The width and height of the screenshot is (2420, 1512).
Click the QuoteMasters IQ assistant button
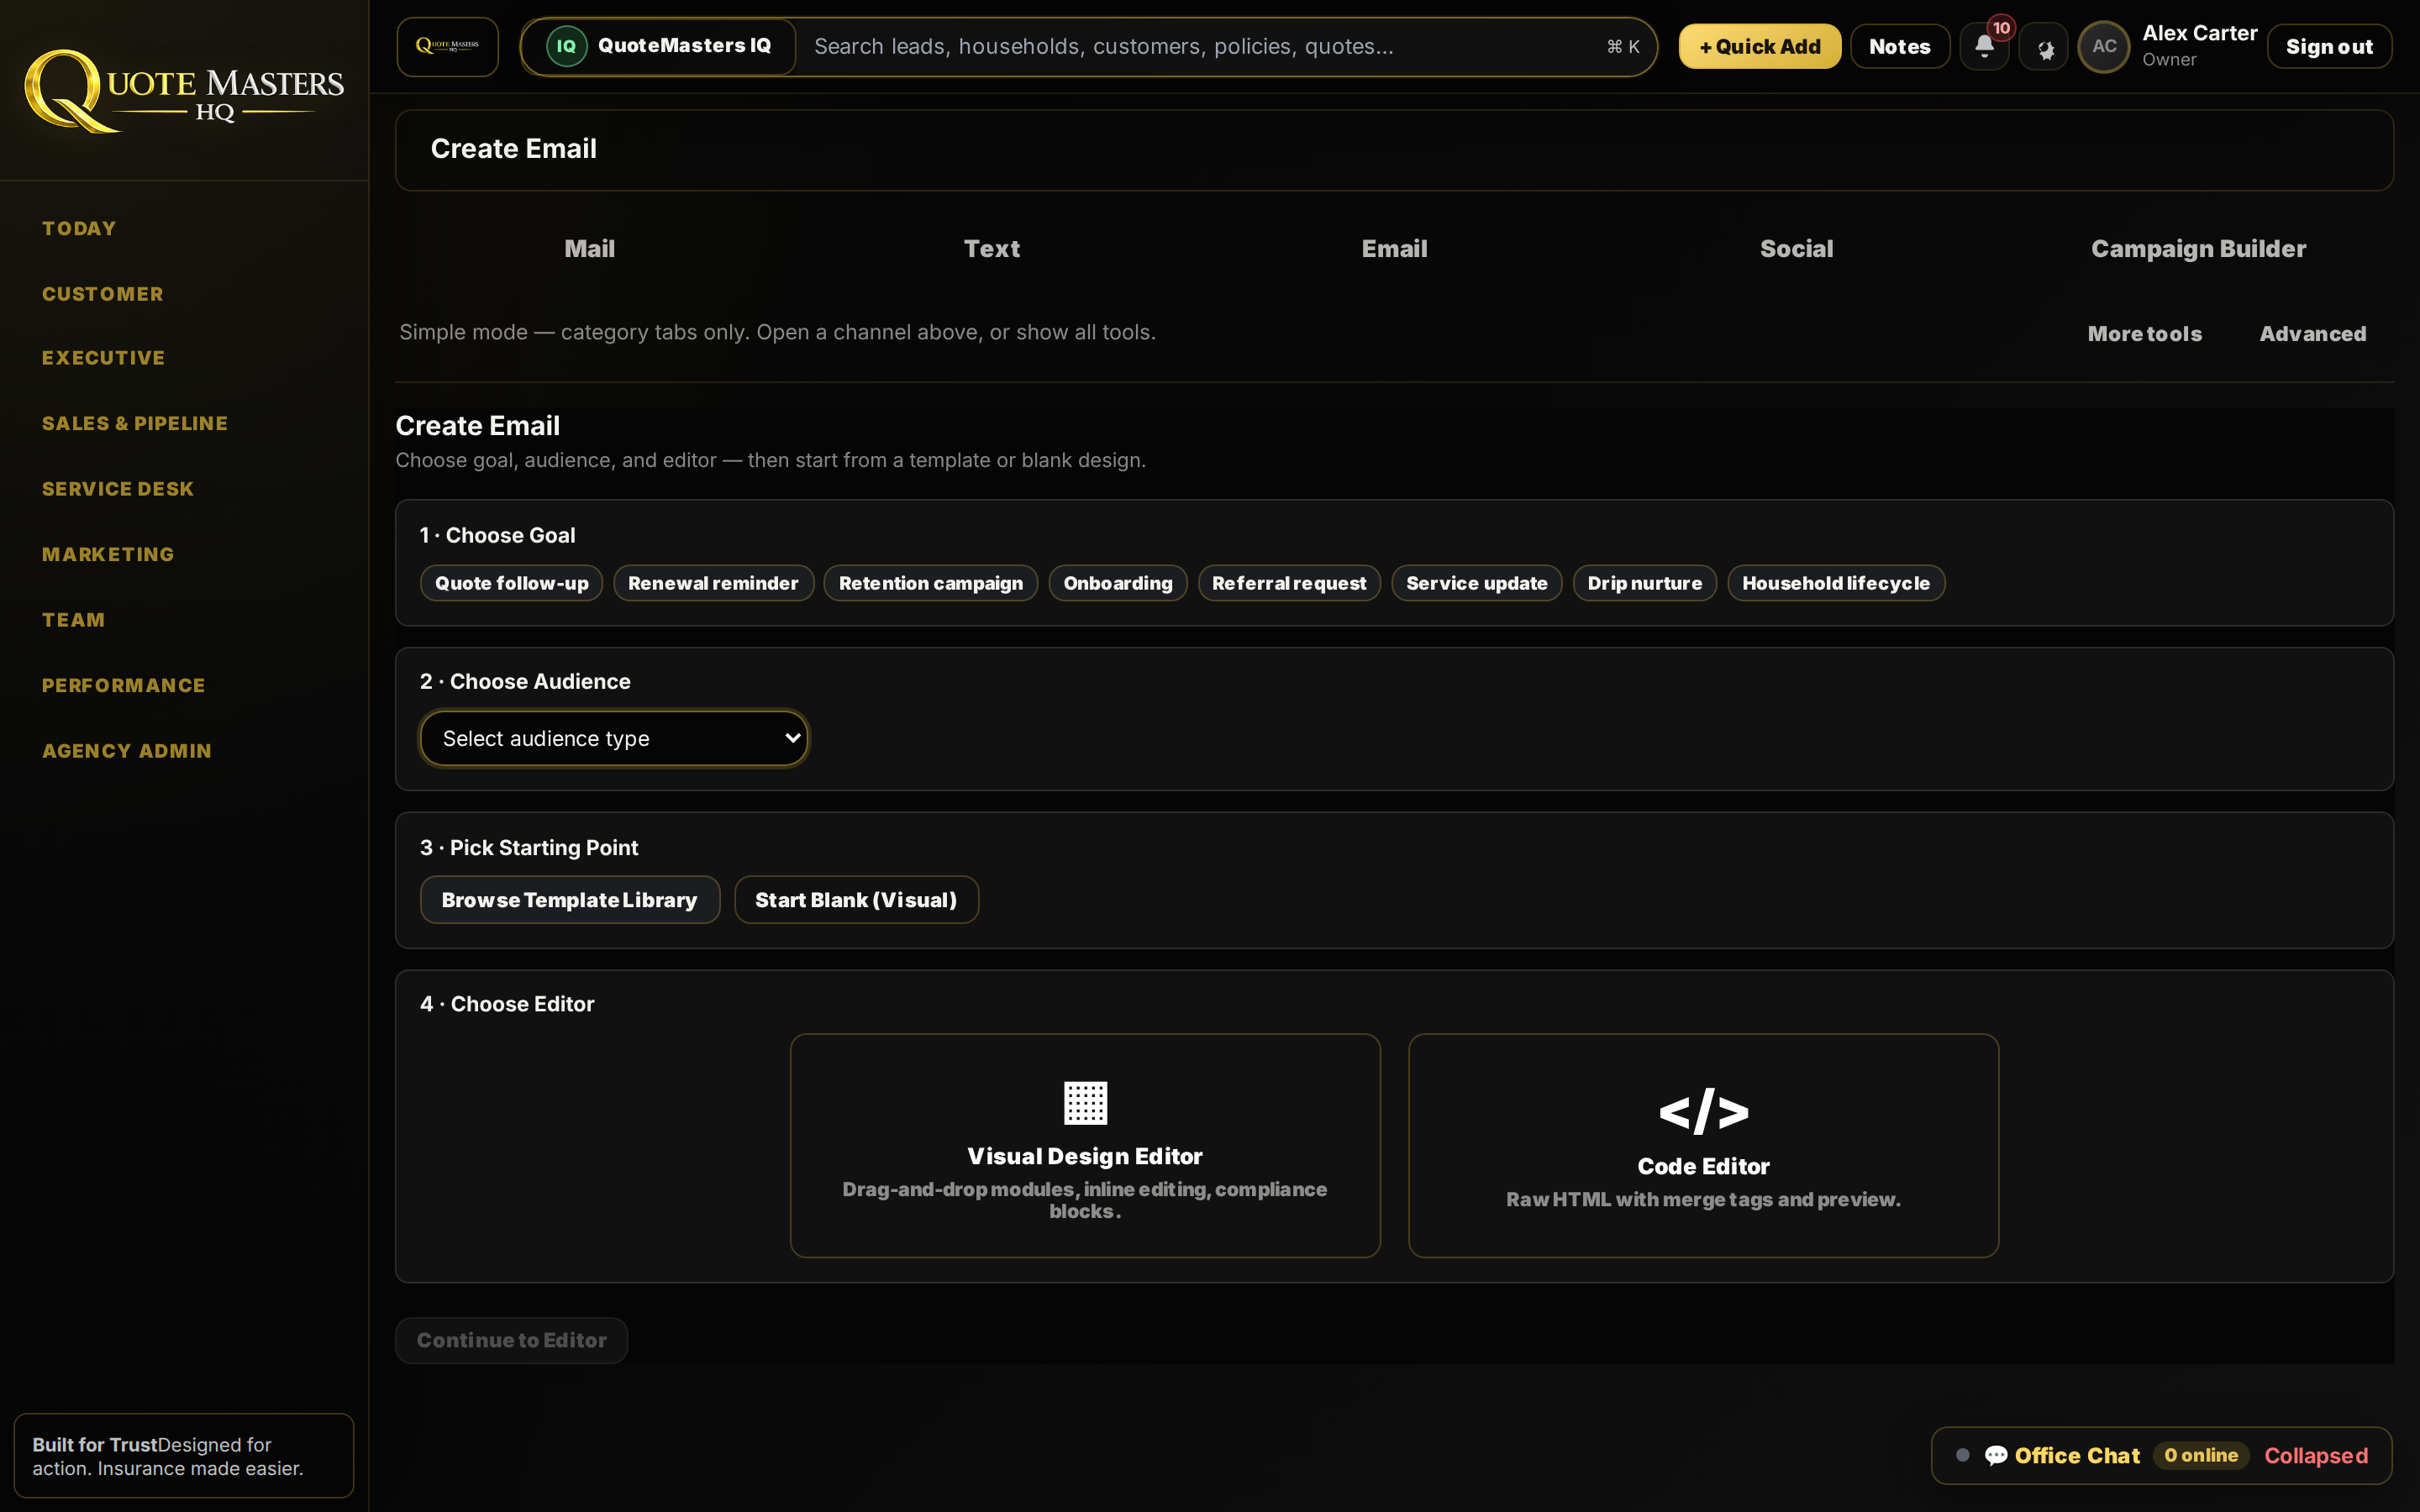click(x=660, y=46)
